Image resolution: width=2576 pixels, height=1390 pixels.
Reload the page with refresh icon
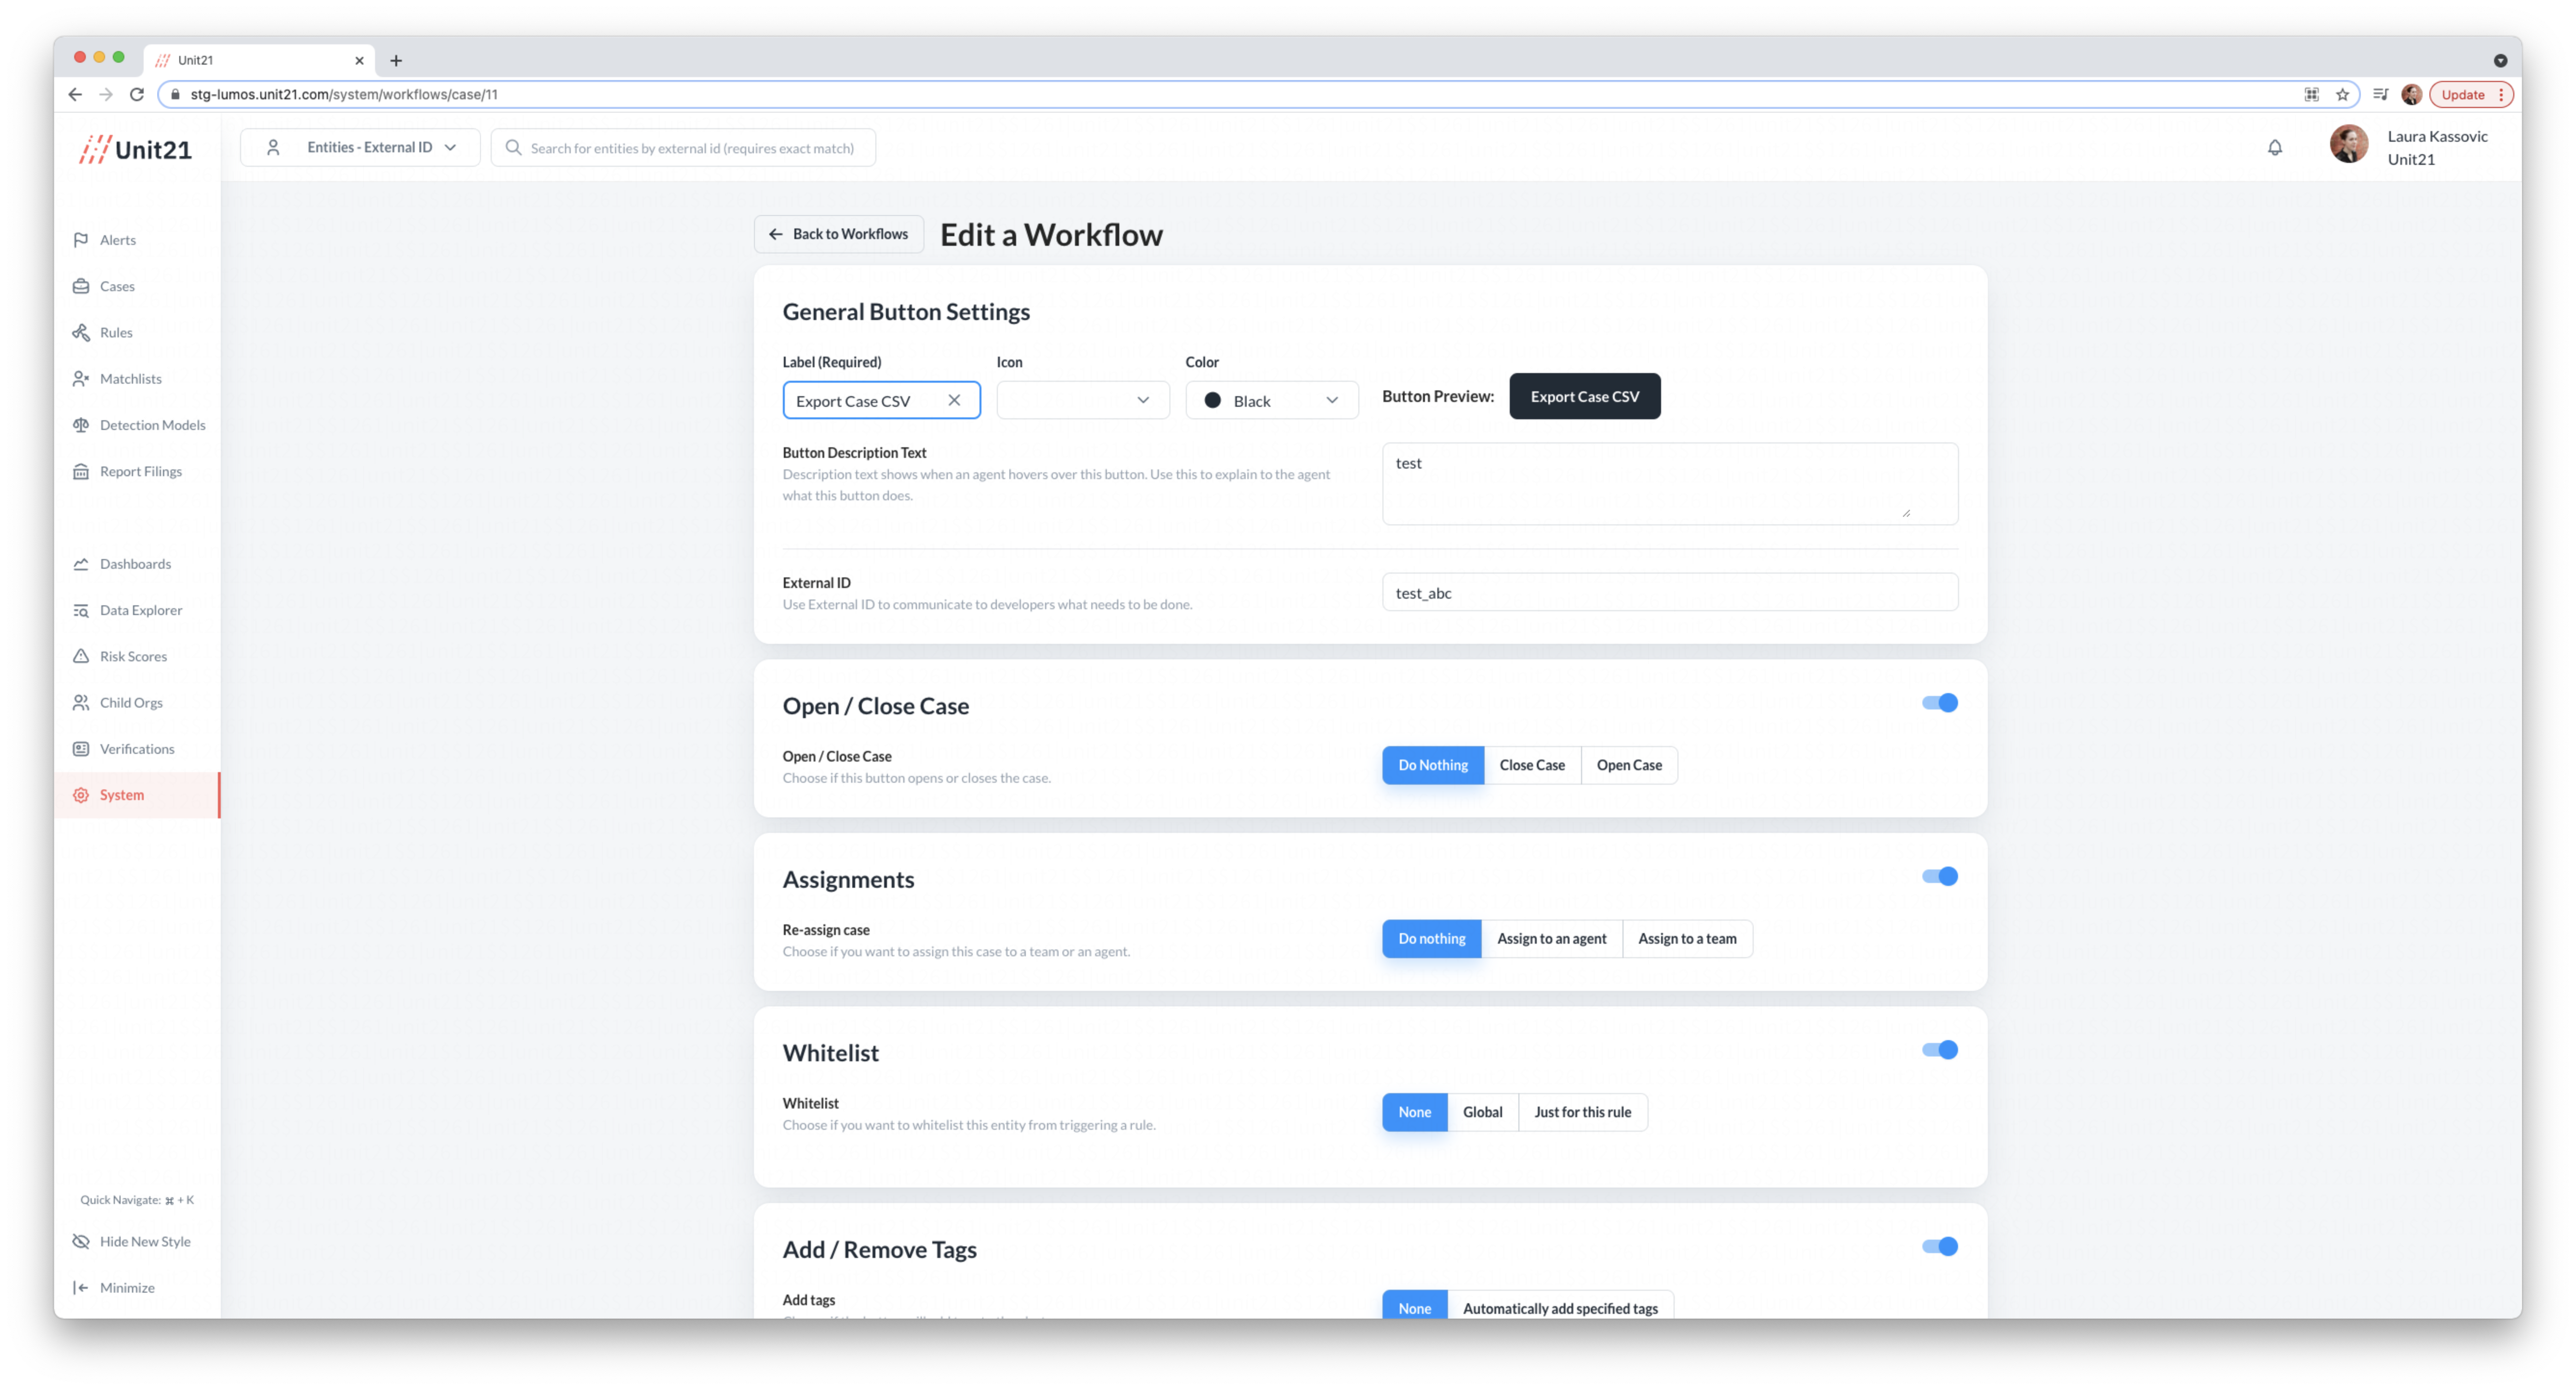point(137,94)
